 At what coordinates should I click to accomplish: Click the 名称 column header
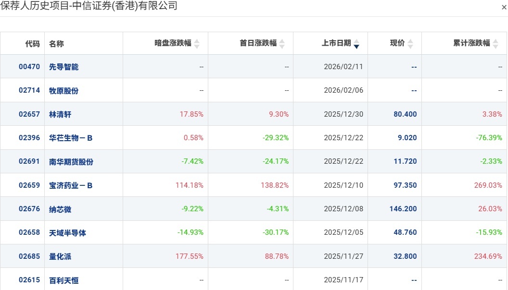pos(56,44)
